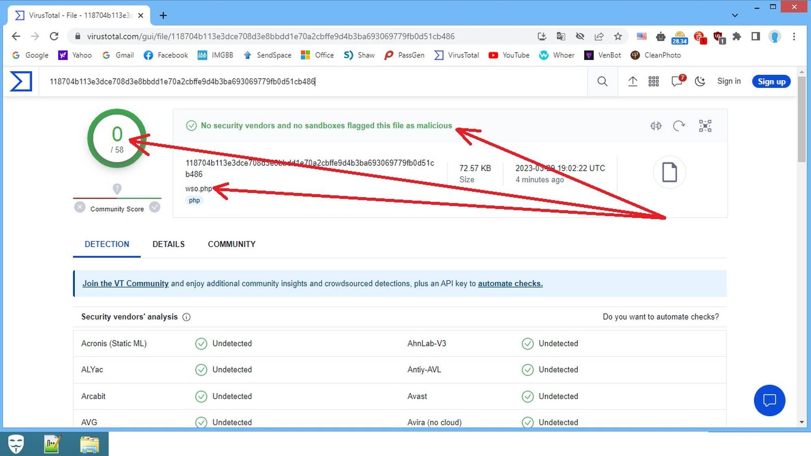811x456 pixels.
Task: Switch to the COMMUNITY tab
Action: click(x=232, y=244)
